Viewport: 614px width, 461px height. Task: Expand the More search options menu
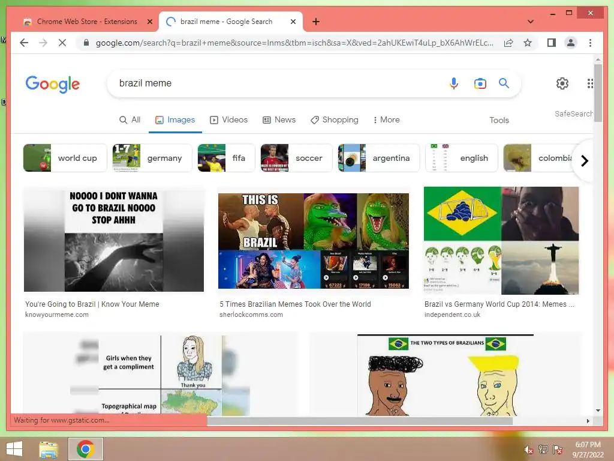pos(386,119)
